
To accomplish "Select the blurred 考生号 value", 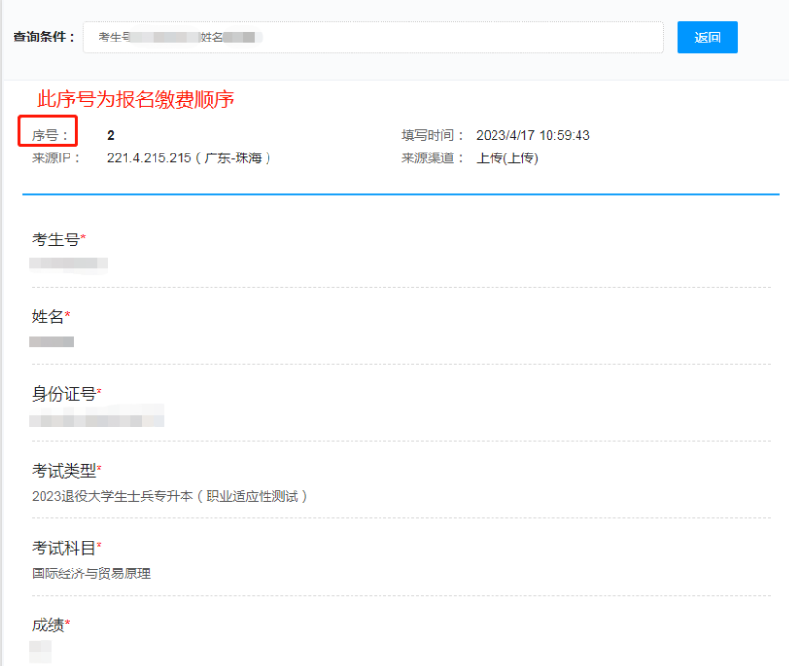I will (x=65, y=263).
